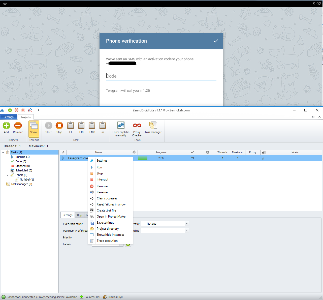Image resolution: width=323 pixels, height=300 pixels.
Task: Select Stopped (0) in the tree
Action: click(x=22, y=166)
